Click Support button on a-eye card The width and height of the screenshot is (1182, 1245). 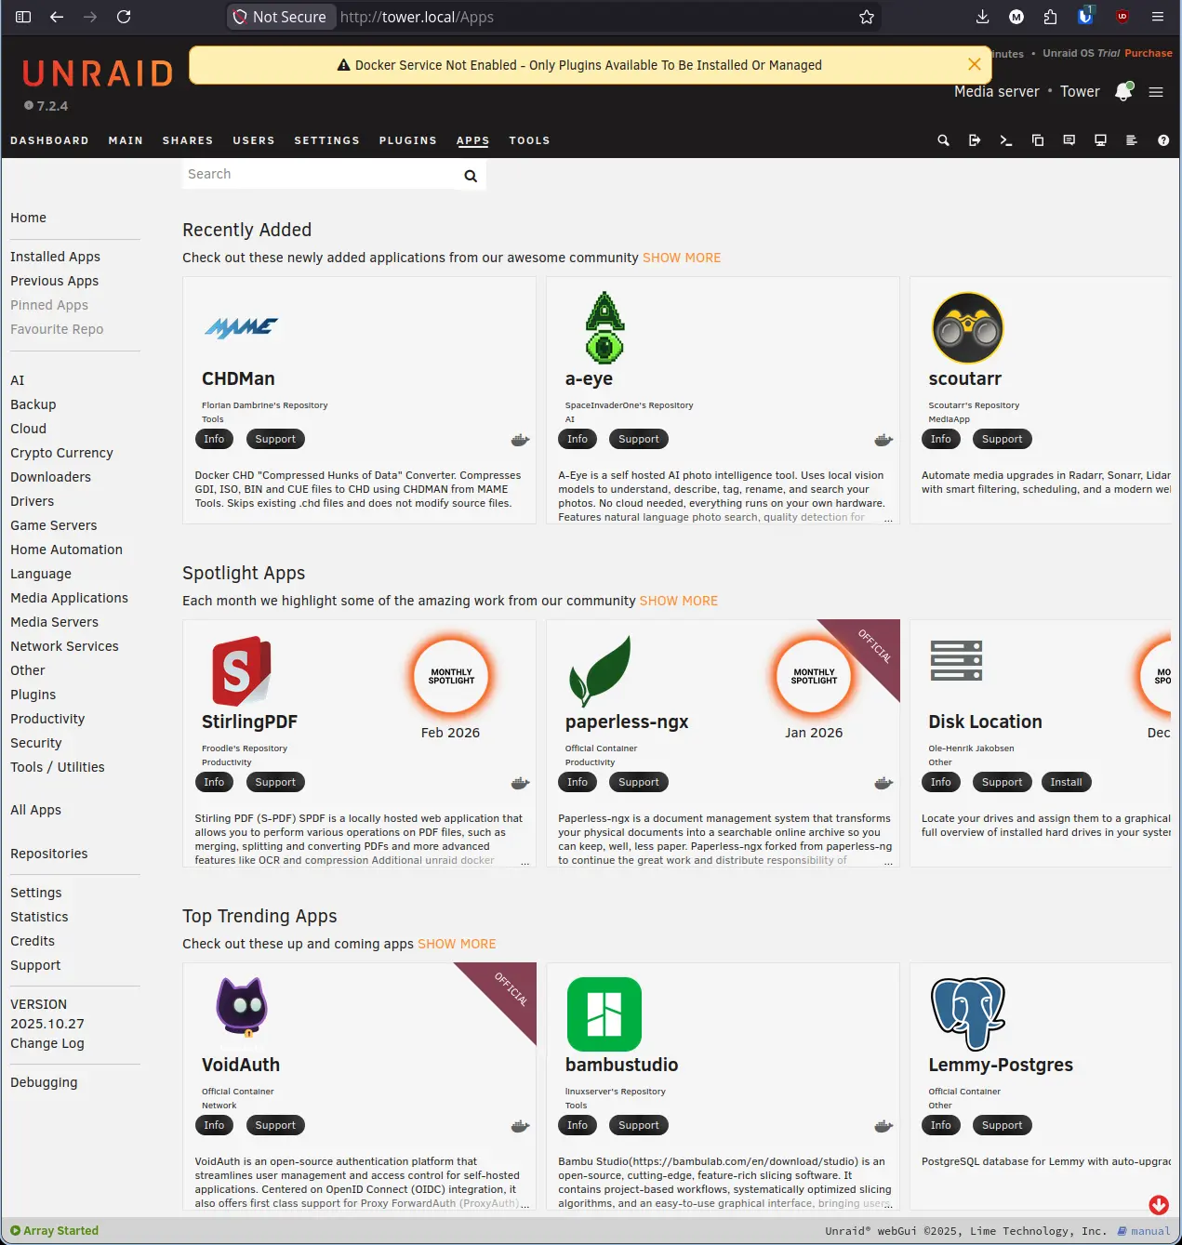click(x=639, y=439)
